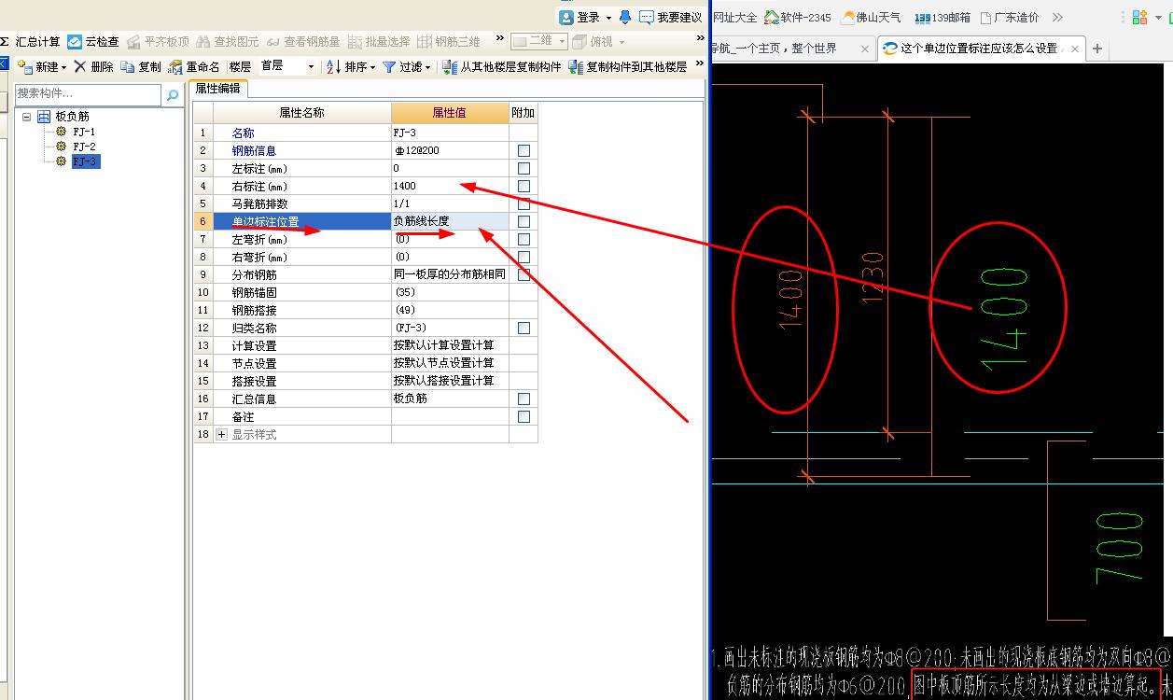The image size is (1173, 700).
Task: Open 广东造价 bookmark in browser
Action: click(x=1010, y=17)
